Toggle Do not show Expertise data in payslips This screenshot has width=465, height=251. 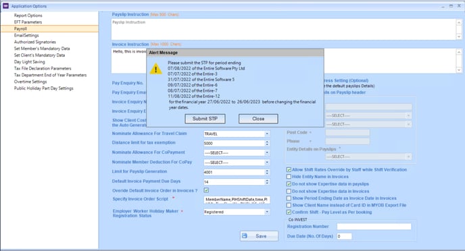289,184
